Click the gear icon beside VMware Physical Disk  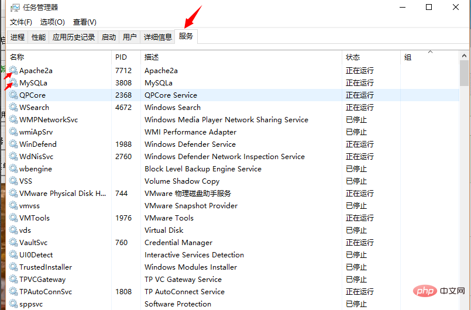pyautogui.click(x=13, y=193)
